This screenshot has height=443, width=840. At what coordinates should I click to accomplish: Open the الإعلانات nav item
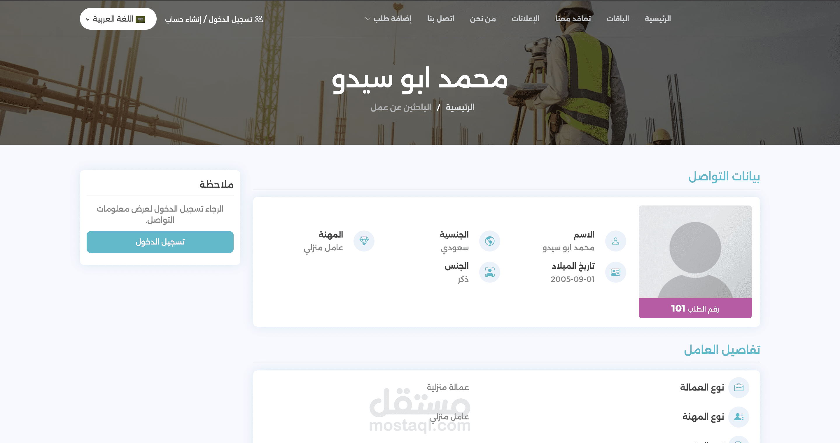pos(525,19)
